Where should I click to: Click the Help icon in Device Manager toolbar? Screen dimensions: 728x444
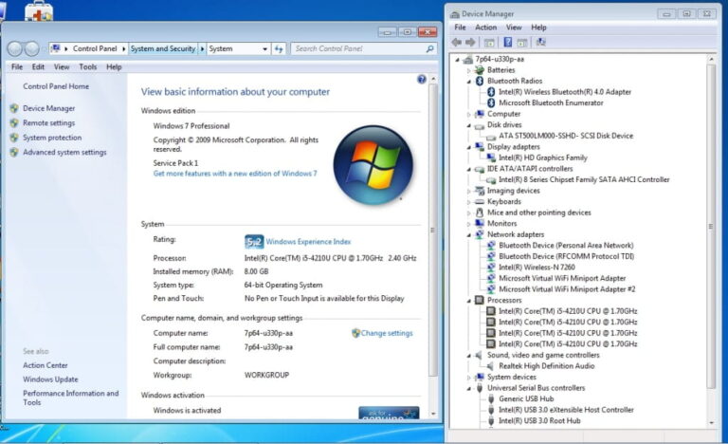pyautogui.click(x=507, y=43)
